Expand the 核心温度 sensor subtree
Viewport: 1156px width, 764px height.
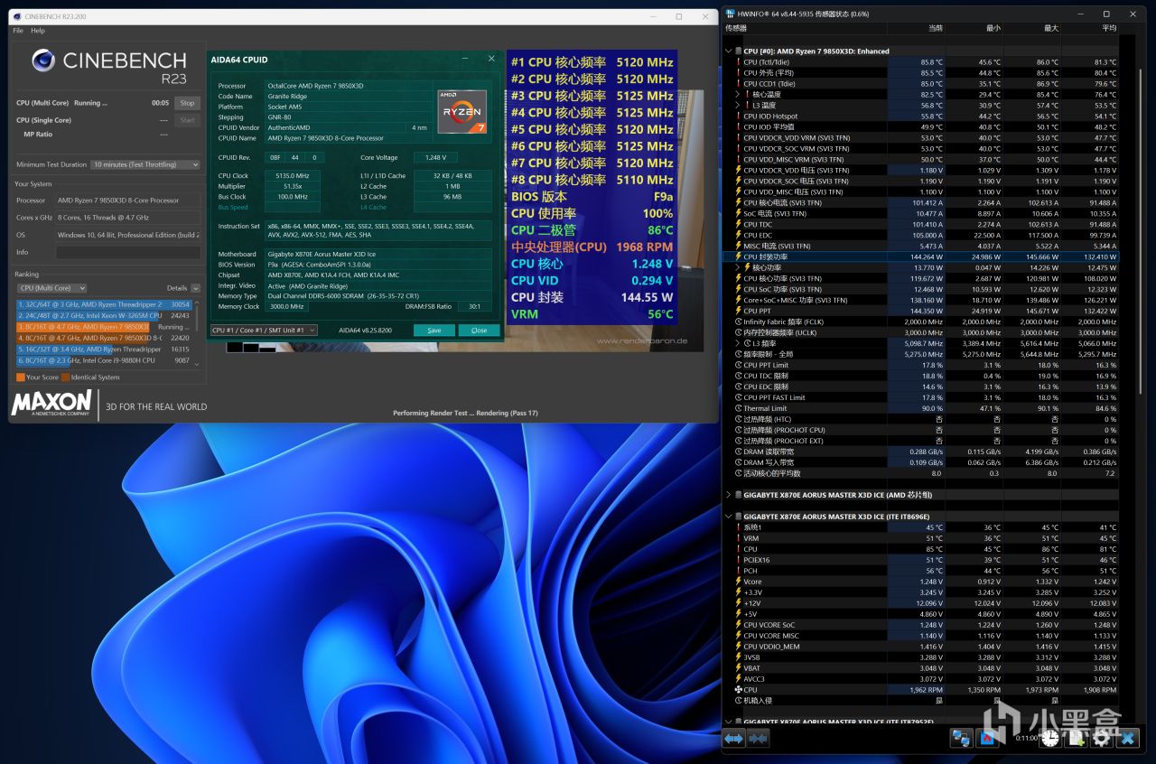click(x=737, y=95)
